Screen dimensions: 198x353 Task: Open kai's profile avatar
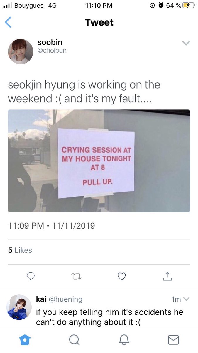coord(19,307)
